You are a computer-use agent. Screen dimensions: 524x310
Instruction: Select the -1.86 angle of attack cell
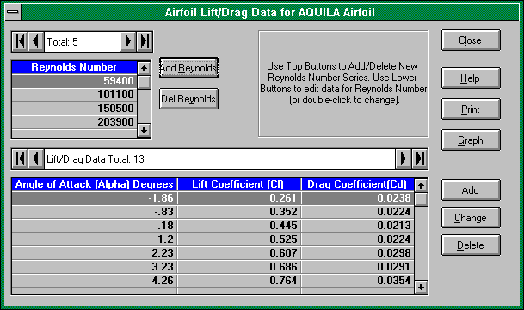point(95,198)
